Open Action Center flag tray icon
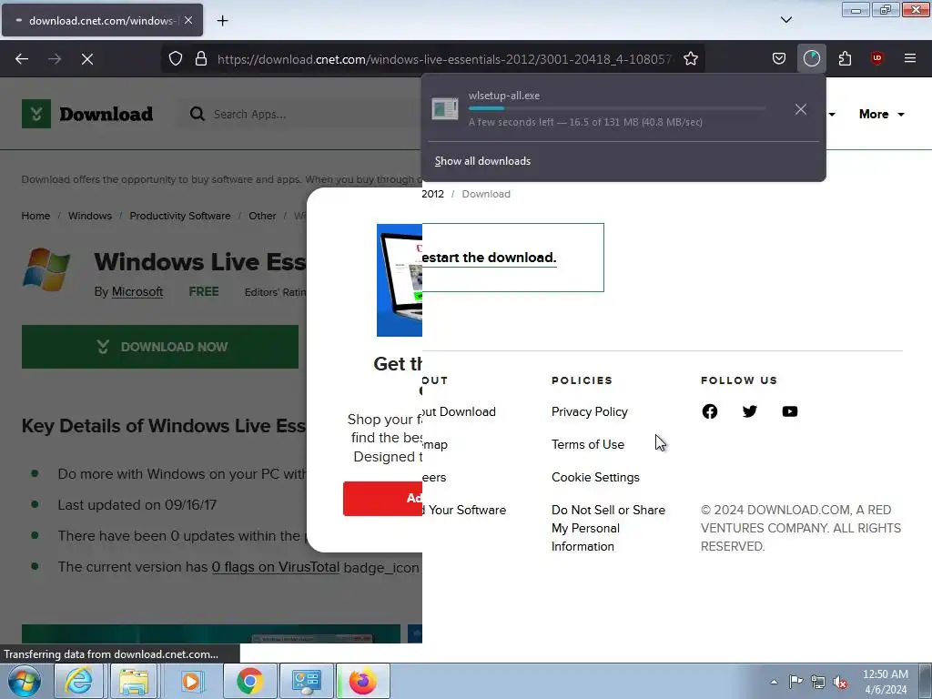 pyautogui.click(x=795, y=682)
